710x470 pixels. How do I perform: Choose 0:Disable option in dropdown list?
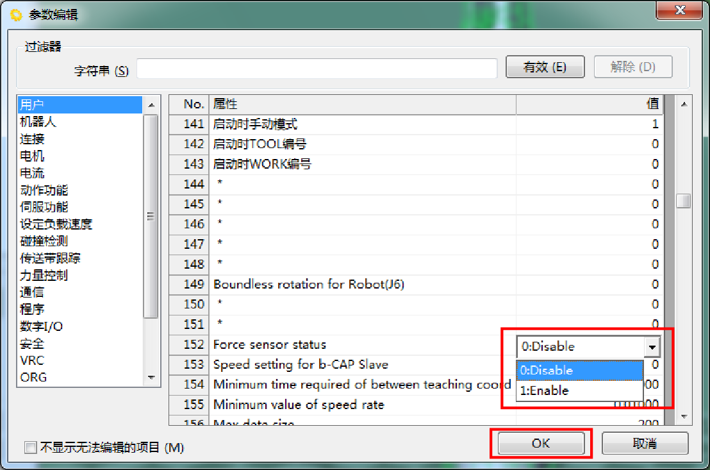(579, 371)
